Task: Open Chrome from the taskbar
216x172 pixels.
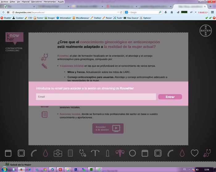Action: 44,170
